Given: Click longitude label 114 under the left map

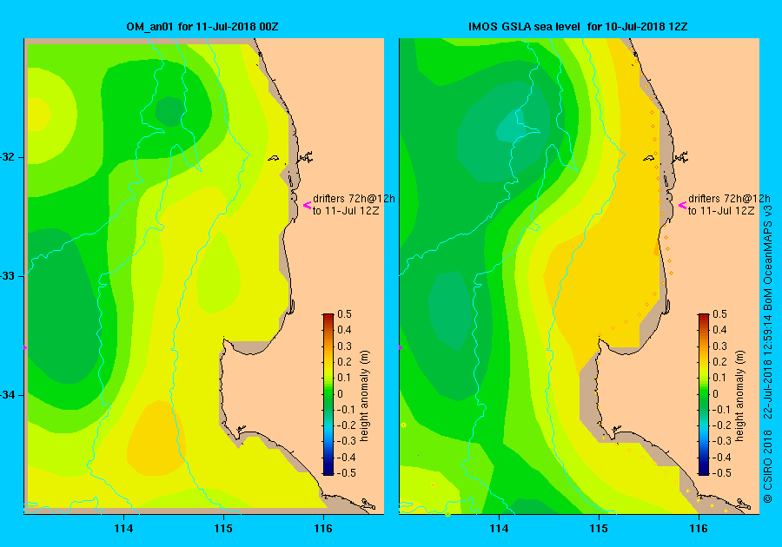Looking at the screenshot, I should [123, 529].
